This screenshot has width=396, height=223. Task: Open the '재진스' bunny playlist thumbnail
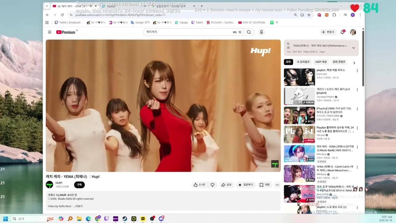[299, 96]
